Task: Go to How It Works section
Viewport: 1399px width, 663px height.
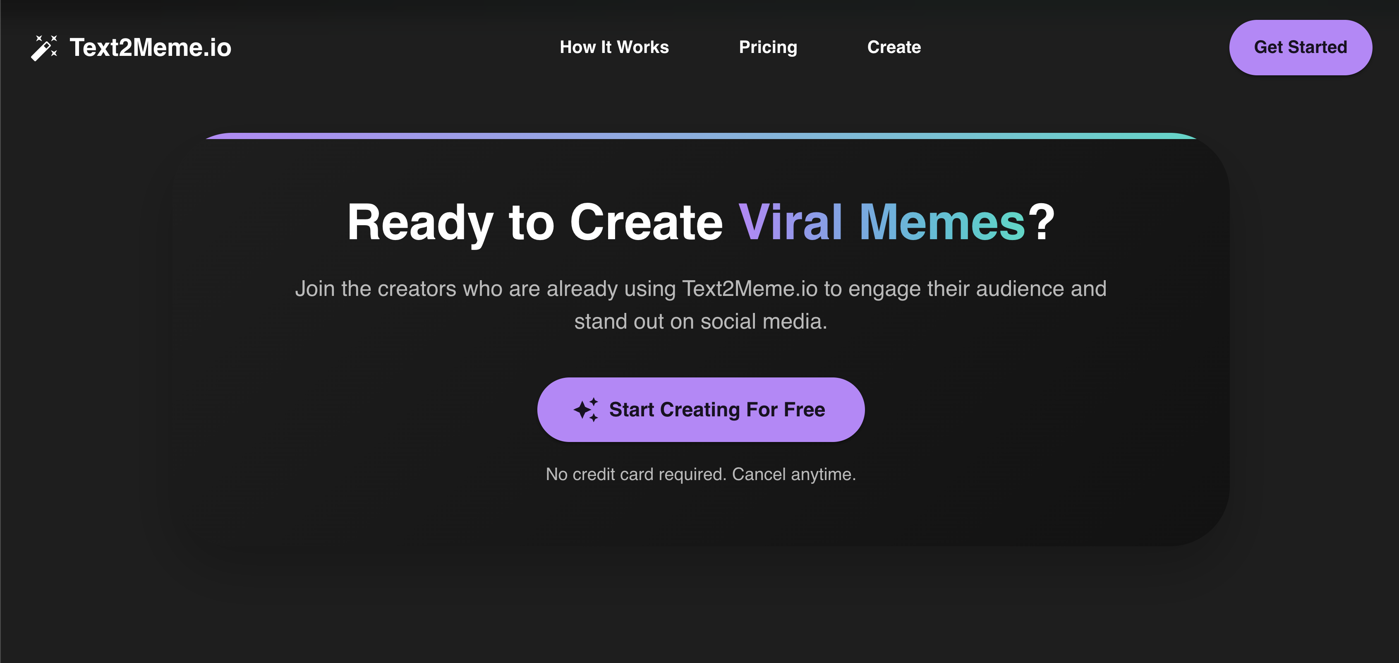Action: tap(614, 47)
